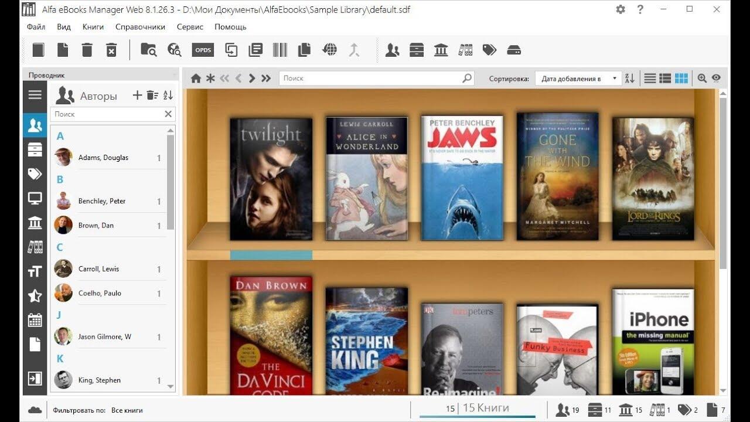Click the home navigation icon
This screenshot has height=422, width=750.
196,79
